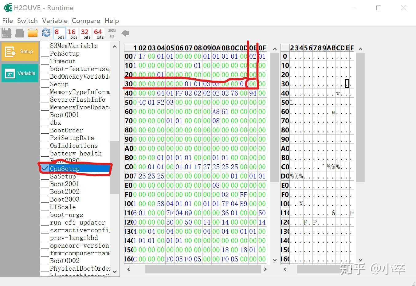Select hex cell row 30 column 0E
Viewport: 416px width, 286px height.
253,84
